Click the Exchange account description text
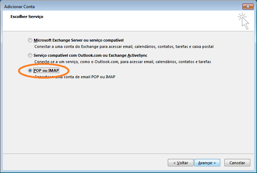Screen dimensions: 257x173 pos(124,46)
